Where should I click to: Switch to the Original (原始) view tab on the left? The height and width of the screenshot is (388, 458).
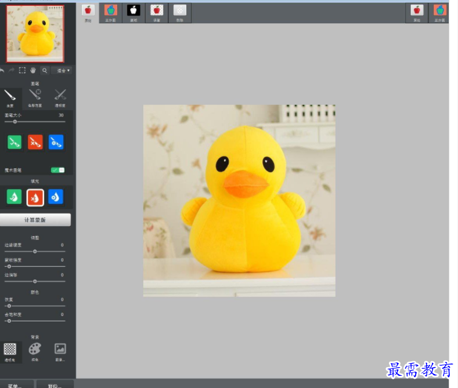tap(88, 13)
